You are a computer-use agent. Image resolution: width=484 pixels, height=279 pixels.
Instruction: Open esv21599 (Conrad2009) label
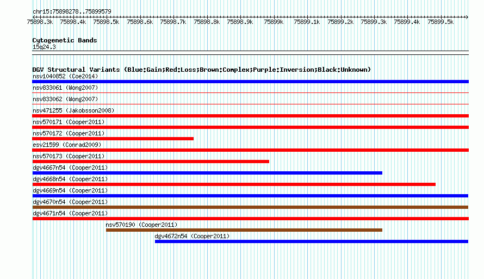[67, 145]
